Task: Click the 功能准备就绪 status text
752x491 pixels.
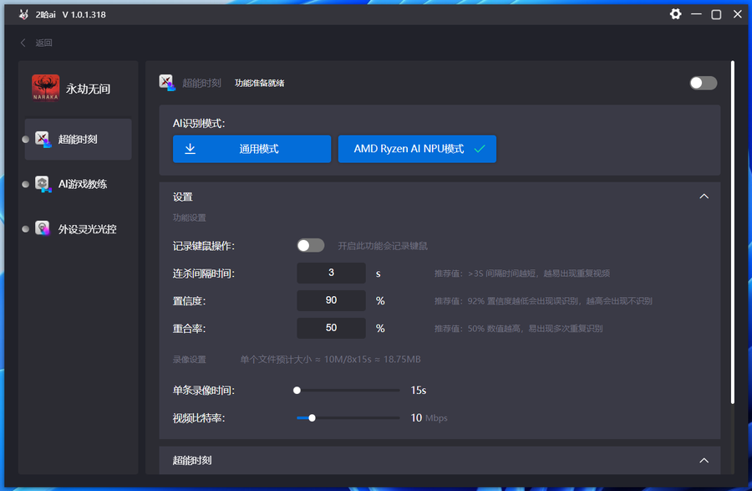Action: coord(260,83)
